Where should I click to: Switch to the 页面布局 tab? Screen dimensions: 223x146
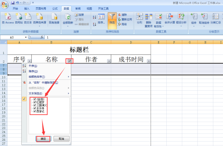coord(41,8)
